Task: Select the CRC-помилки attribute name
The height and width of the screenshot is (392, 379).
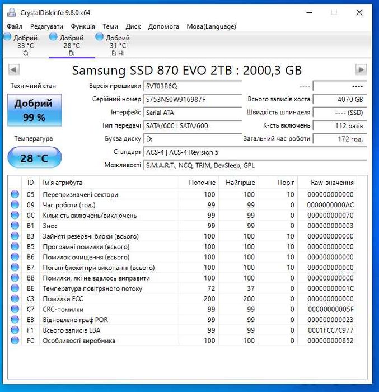Action: (x=63, y=310)
